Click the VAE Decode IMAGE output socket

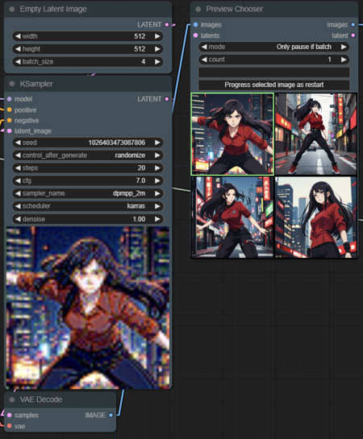click(111, 415)
